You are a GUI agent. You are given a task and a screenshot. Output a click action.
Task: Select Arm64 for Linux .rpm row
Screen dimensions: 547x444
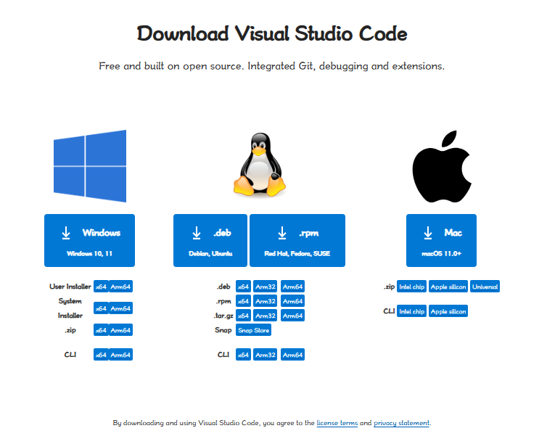tap(292, 301)
